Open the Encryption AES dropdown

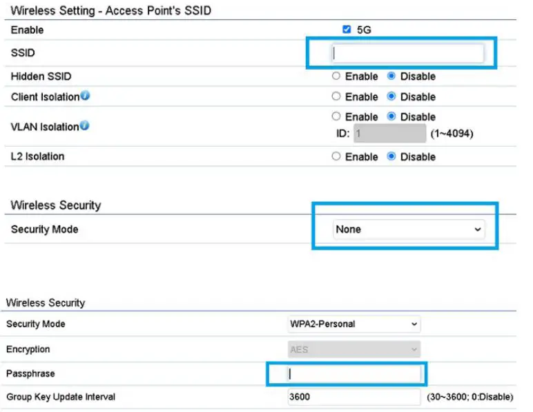[x=354, y=349]
